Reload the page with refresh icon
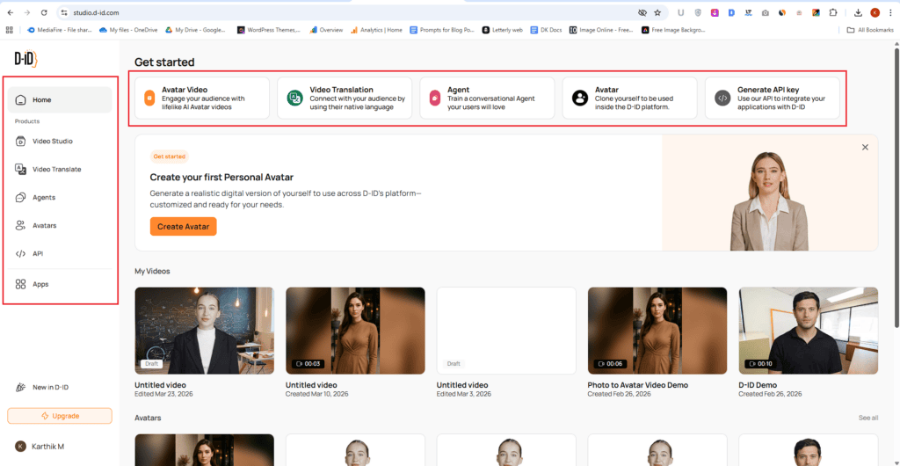Screen dimensions: 900x466 tap(44, 12)
